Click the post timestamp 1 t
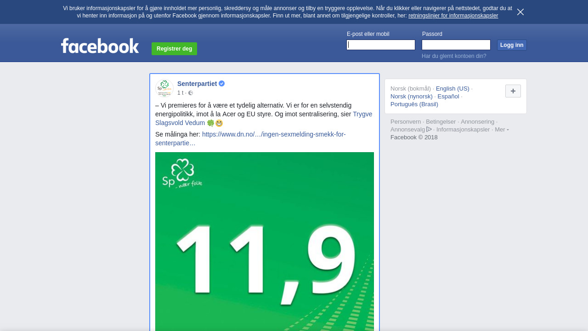The height and width of the screenshot is (331, 588). (180, 93)
